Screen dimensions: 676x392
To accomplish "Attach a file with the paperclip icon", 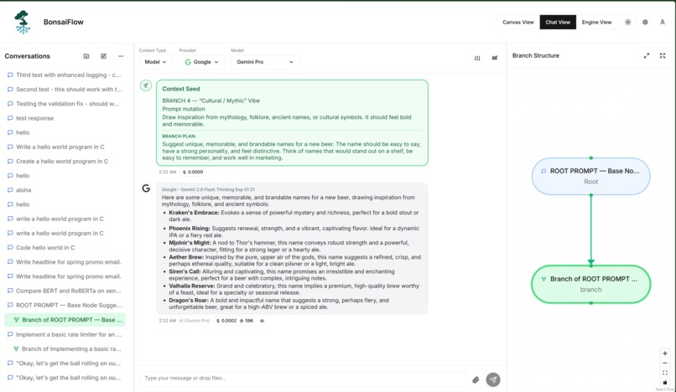I will click(476, 379).
